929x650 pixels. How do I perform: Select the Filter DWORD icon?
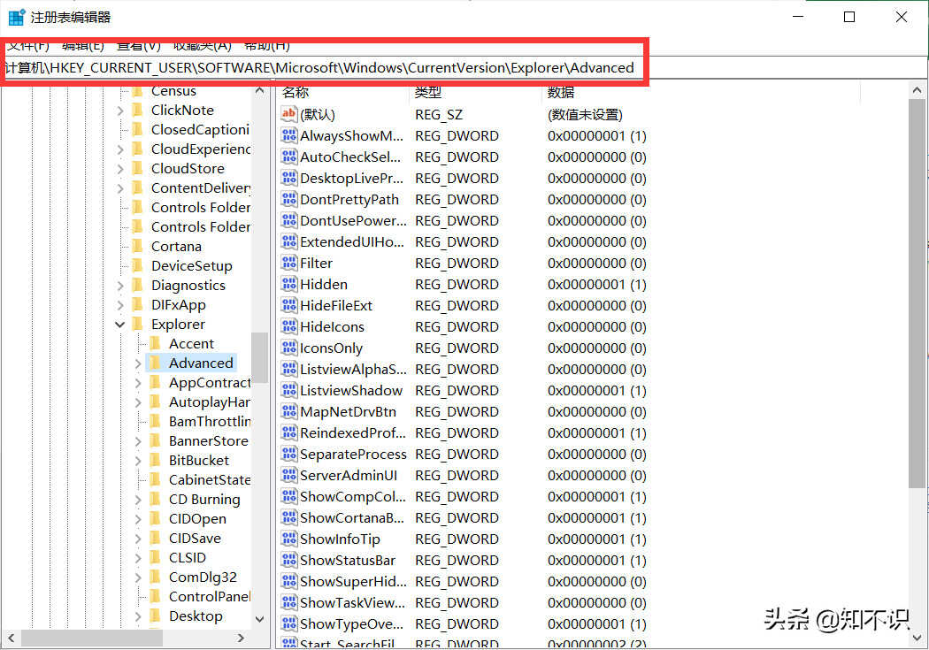pos(289,263)
